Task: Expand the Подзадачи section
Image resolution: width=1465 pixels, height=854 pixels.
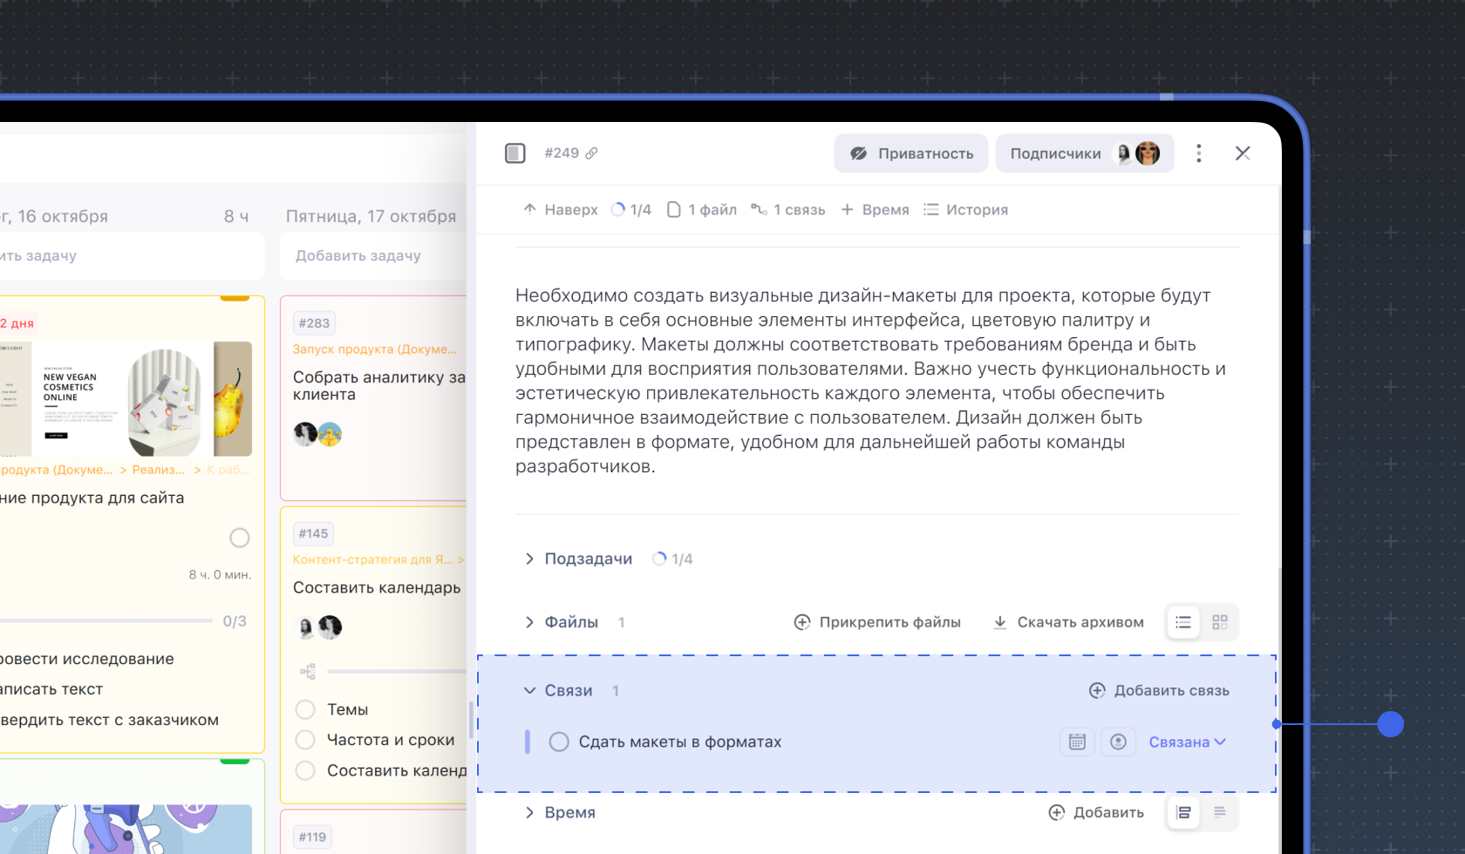Action: (x=529, y=559)
